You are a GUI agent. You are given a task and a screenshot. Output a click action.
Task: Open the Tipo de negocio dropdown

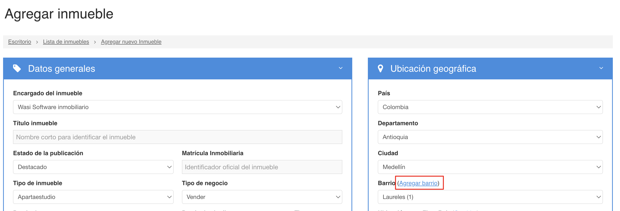pyautogui.click(x=262, y=197)
